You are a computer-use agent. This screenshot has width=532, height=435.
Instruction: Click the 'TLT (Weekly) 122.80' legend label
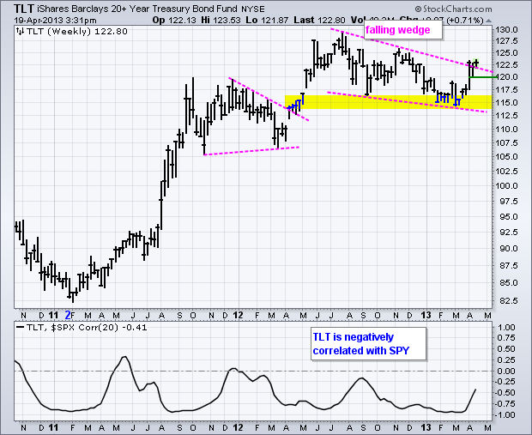77,32
